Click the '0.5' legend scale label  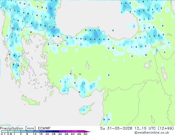pos(10,134)
